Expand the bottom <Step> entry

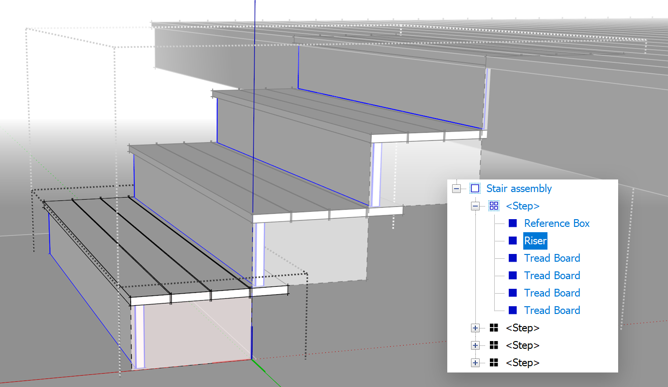click(x=475, y=362)
